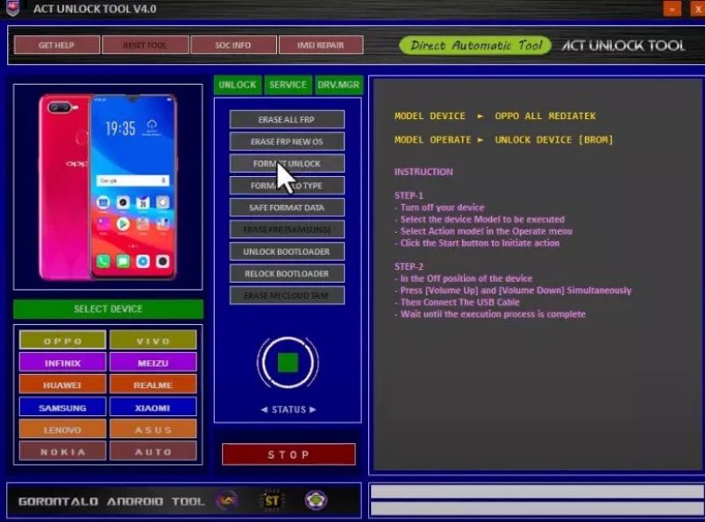Select the ASUS brand
This screenshot has height=522, width=705.
pos(153,429)
